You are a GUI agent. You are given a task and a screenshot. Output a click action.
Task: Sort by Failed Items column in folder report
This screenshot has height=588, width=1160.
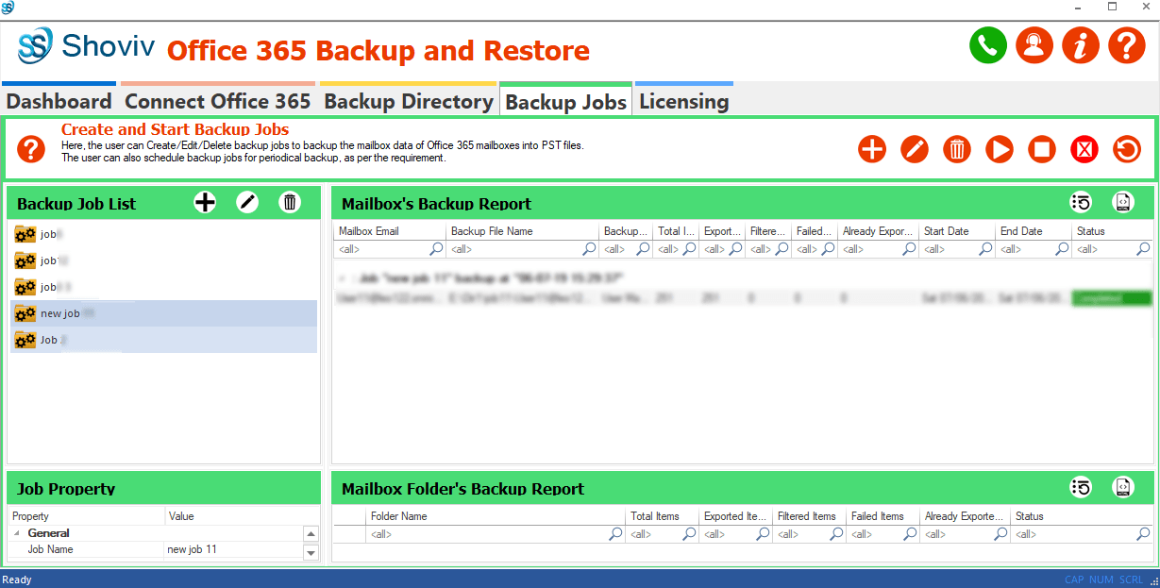coord(883,516)
